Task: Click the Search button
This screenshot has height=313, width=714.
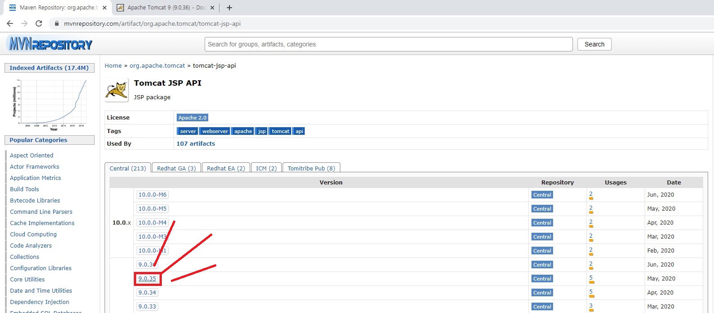Action: (x=595, y=44)
